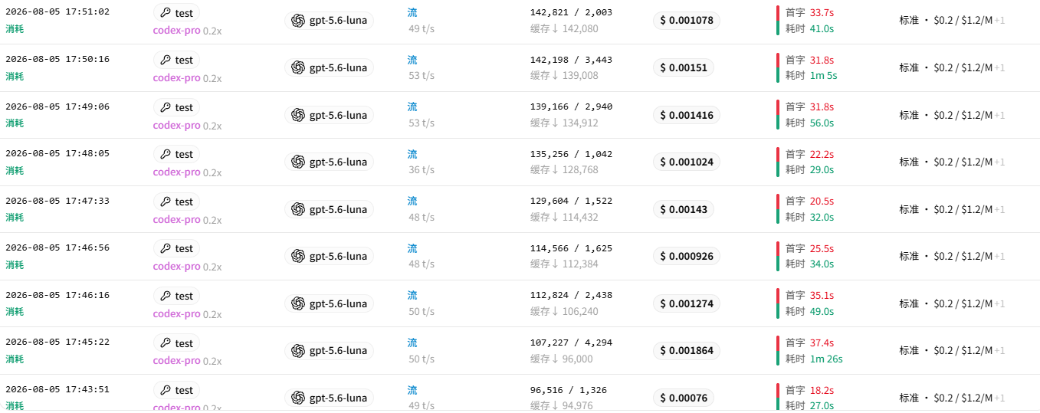
Task: Click the first-token time 22.2s
Action: pyautogui.click(x=822, y=154)
